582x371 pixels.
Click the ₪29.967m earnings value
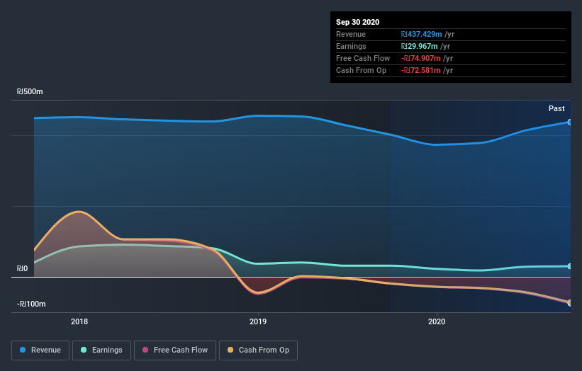[x=419, y=46]
